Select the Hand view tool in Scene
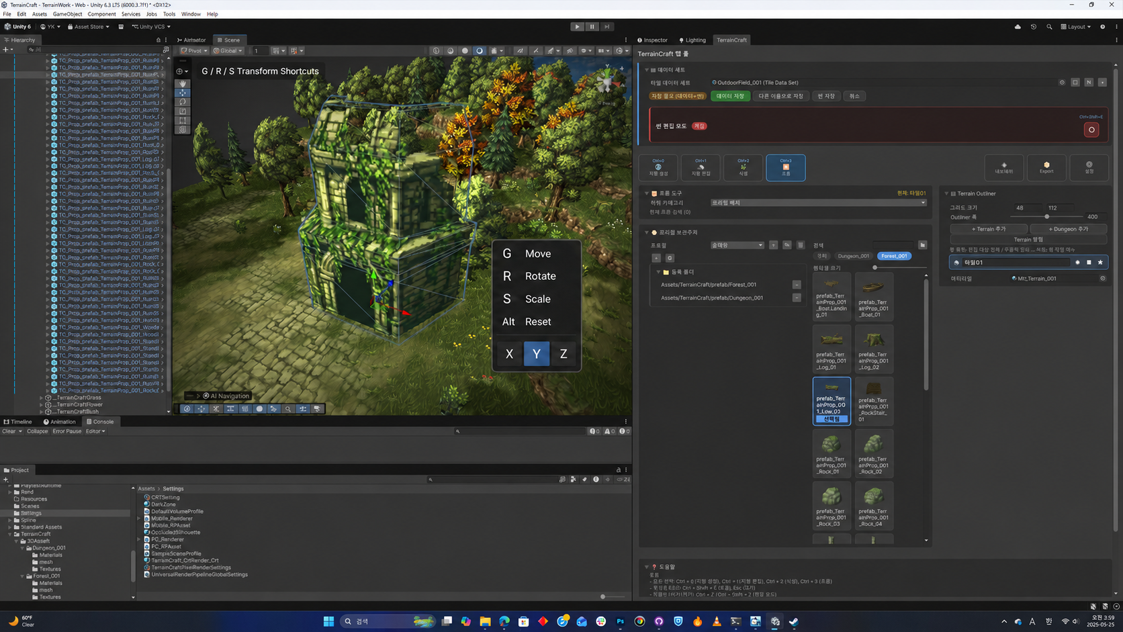The height and width of the screenshot is (632, 1123). pos(182,84)
